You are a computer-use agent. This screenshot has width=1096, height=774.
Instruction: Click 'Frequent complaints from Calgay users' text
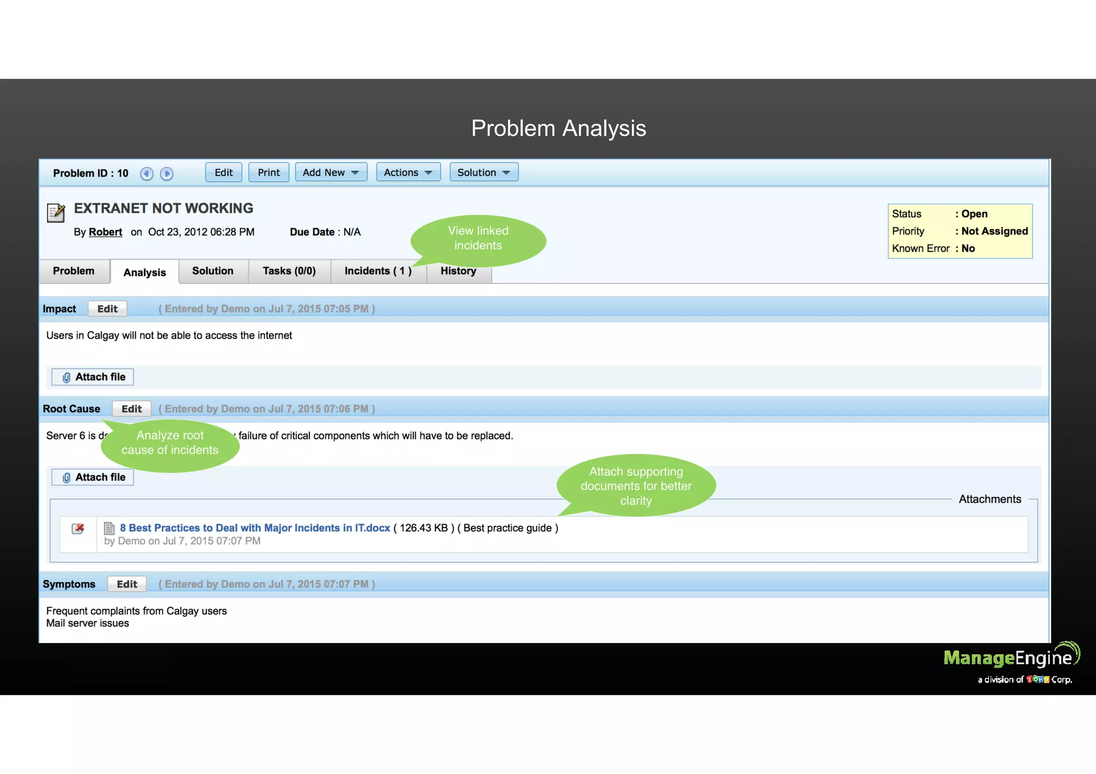(136, 611)
